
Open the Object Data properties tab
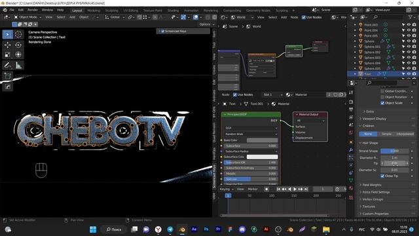point(351,180)
